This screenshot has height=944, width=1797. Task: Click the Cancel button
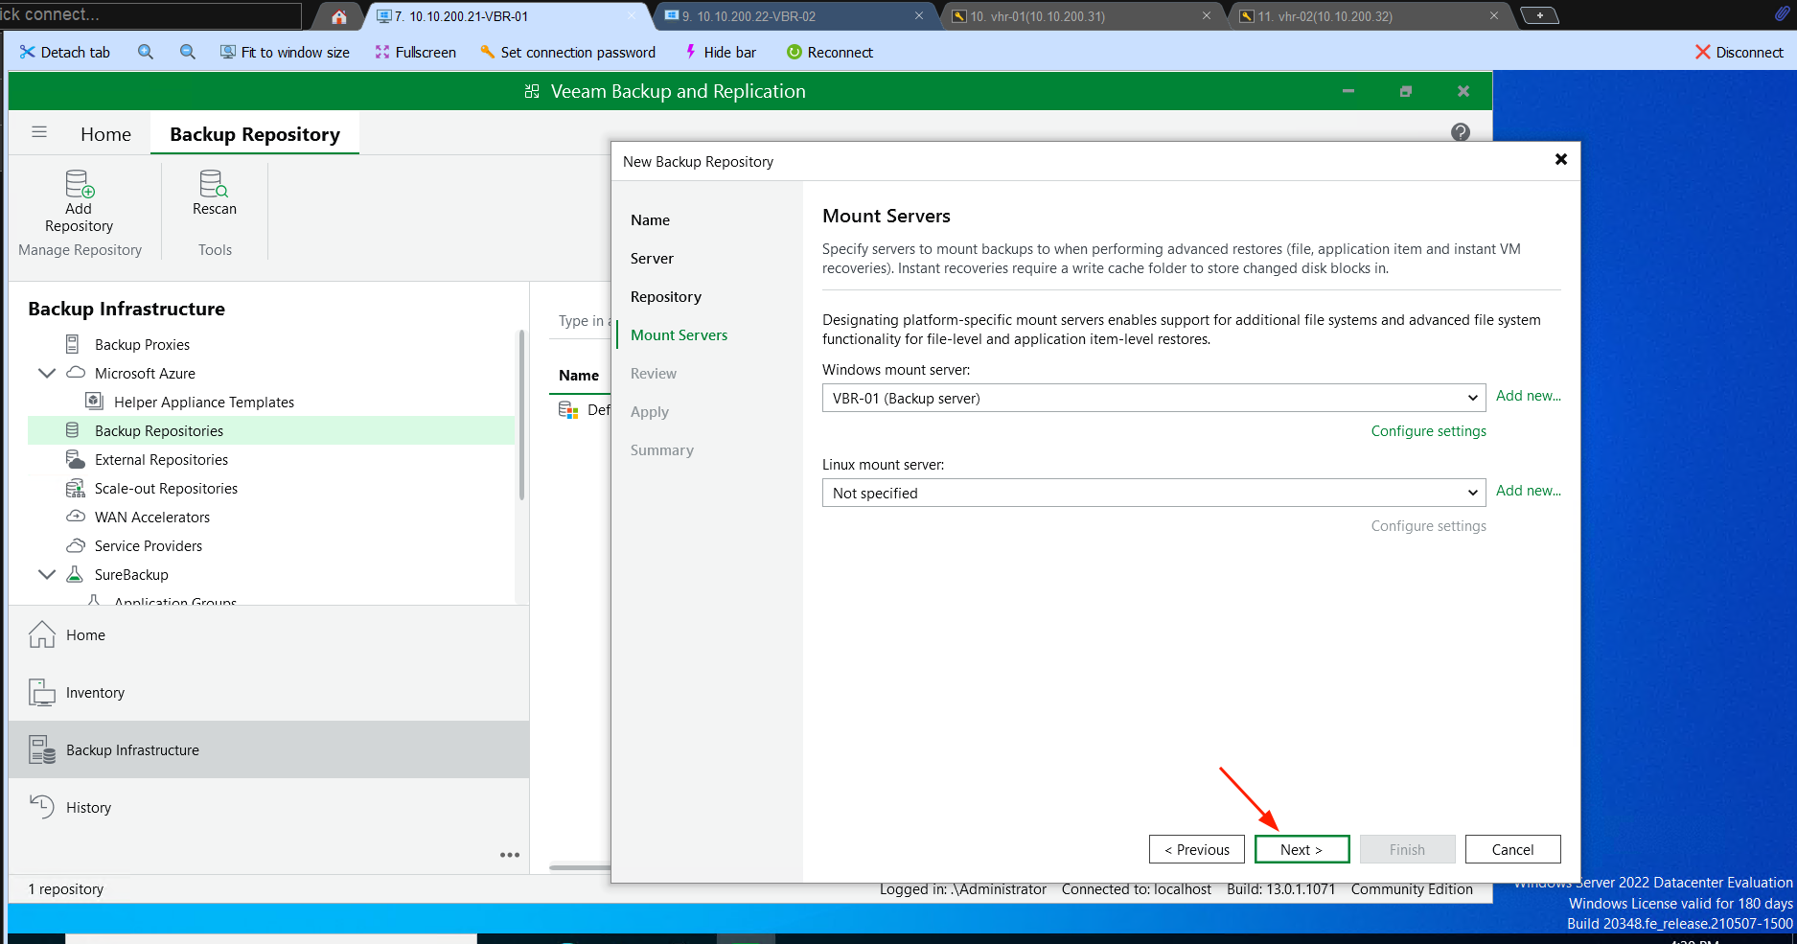point(1512,849)
